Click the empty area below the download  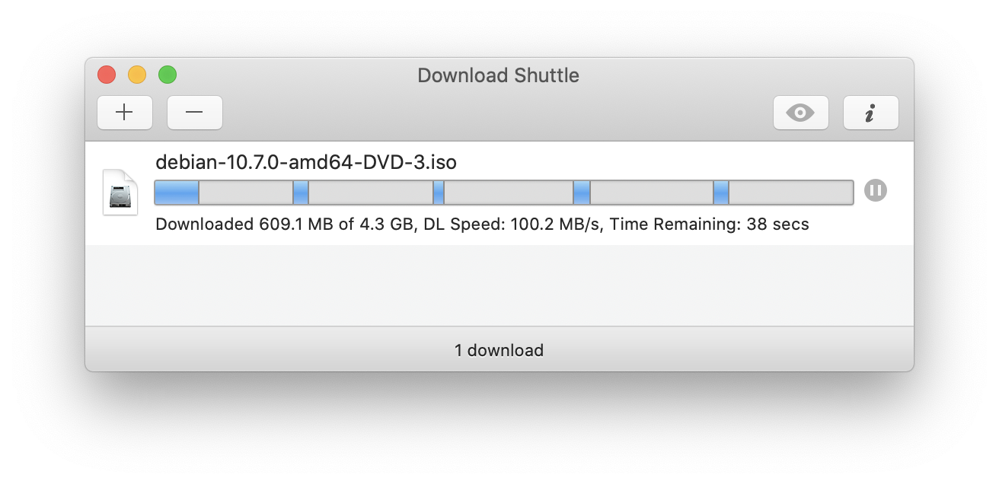[x=499, y=285]
